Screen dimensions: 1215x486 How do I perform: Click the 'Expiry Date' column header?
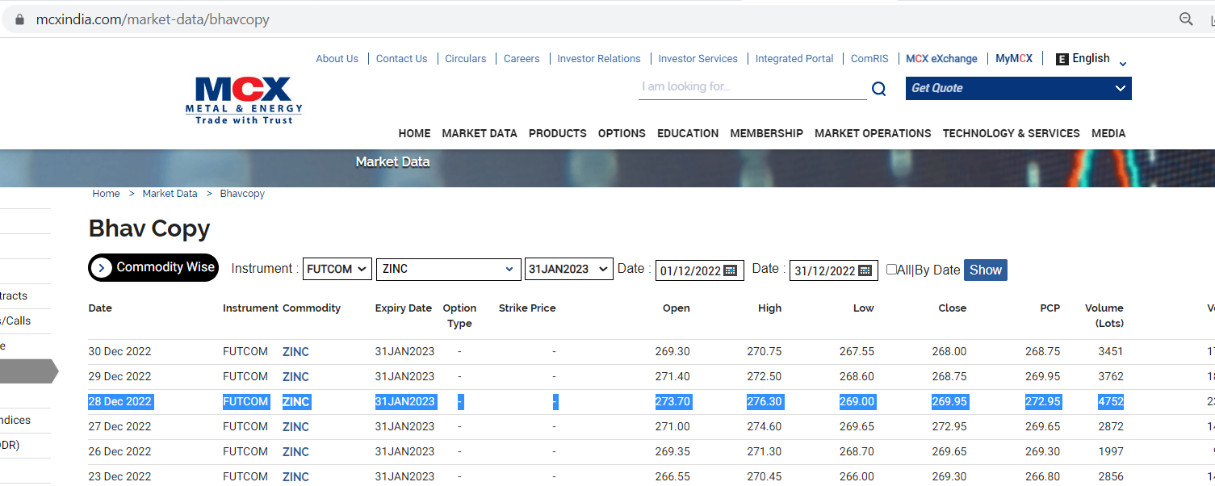404,308
